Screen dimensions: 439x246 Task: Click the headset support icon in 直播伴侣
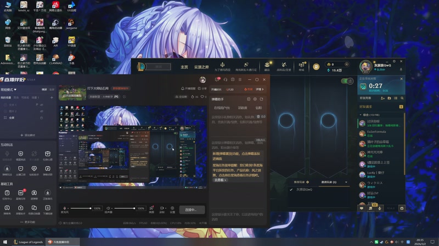[226, 79]
